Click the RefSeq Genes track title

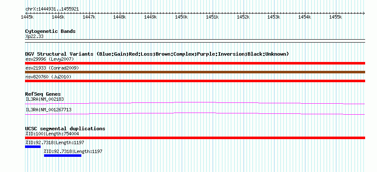tap(43, 94)
